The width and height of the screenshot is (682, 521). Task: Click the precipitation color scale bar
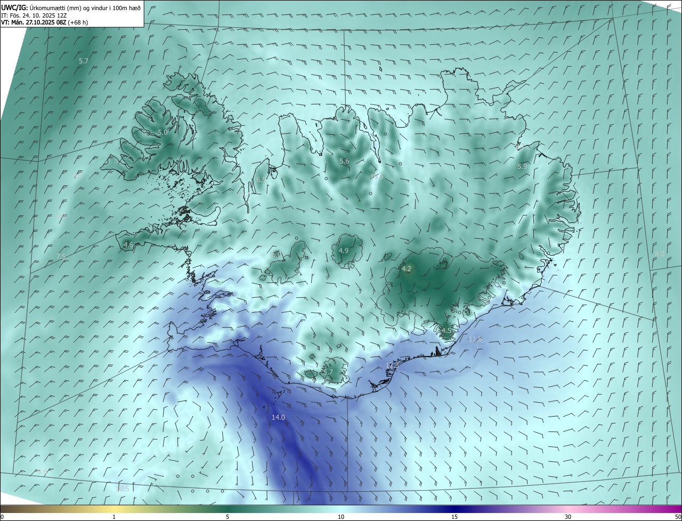tap(341, 509)
